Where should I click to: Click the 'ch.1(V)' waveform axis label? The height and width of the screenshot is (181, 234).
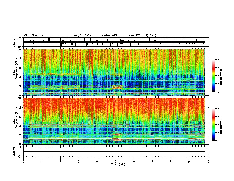(14, 42)
